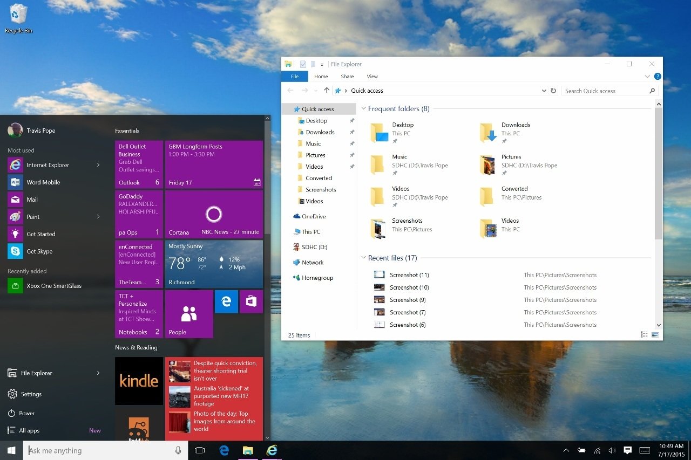This screenshot has height=460, width=691.
Task: Switch to the Share ribbon tab
Action: (347, 77)
